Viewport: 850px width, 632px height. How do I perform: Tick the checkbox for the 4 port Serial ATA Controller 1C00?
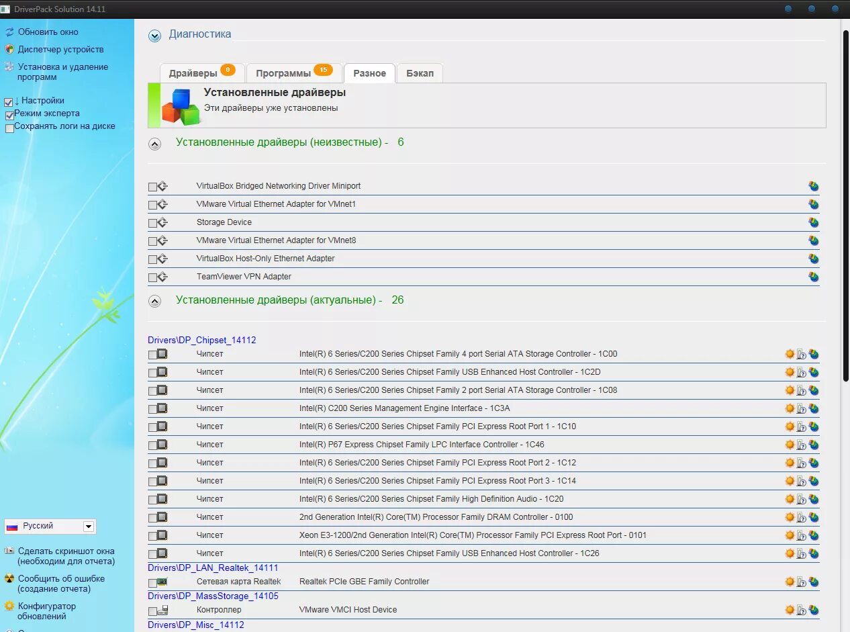[x=152, y=355]
